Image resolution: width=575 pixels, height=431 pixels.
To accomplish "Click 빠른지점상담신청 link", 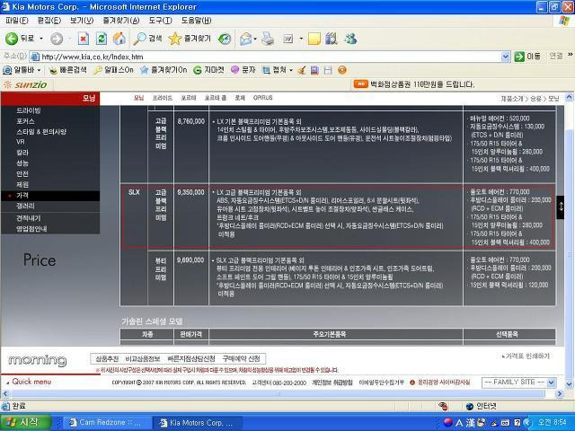I will (191, 358).
